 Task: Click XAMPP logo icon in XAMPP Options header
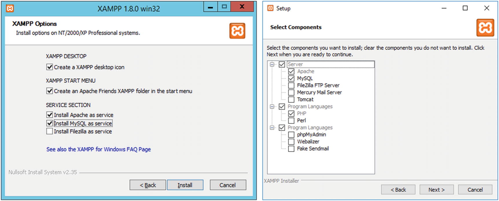click(x=237, y=31)
